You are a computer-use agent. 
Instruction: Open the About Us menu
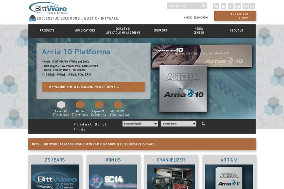click(236, 31)
